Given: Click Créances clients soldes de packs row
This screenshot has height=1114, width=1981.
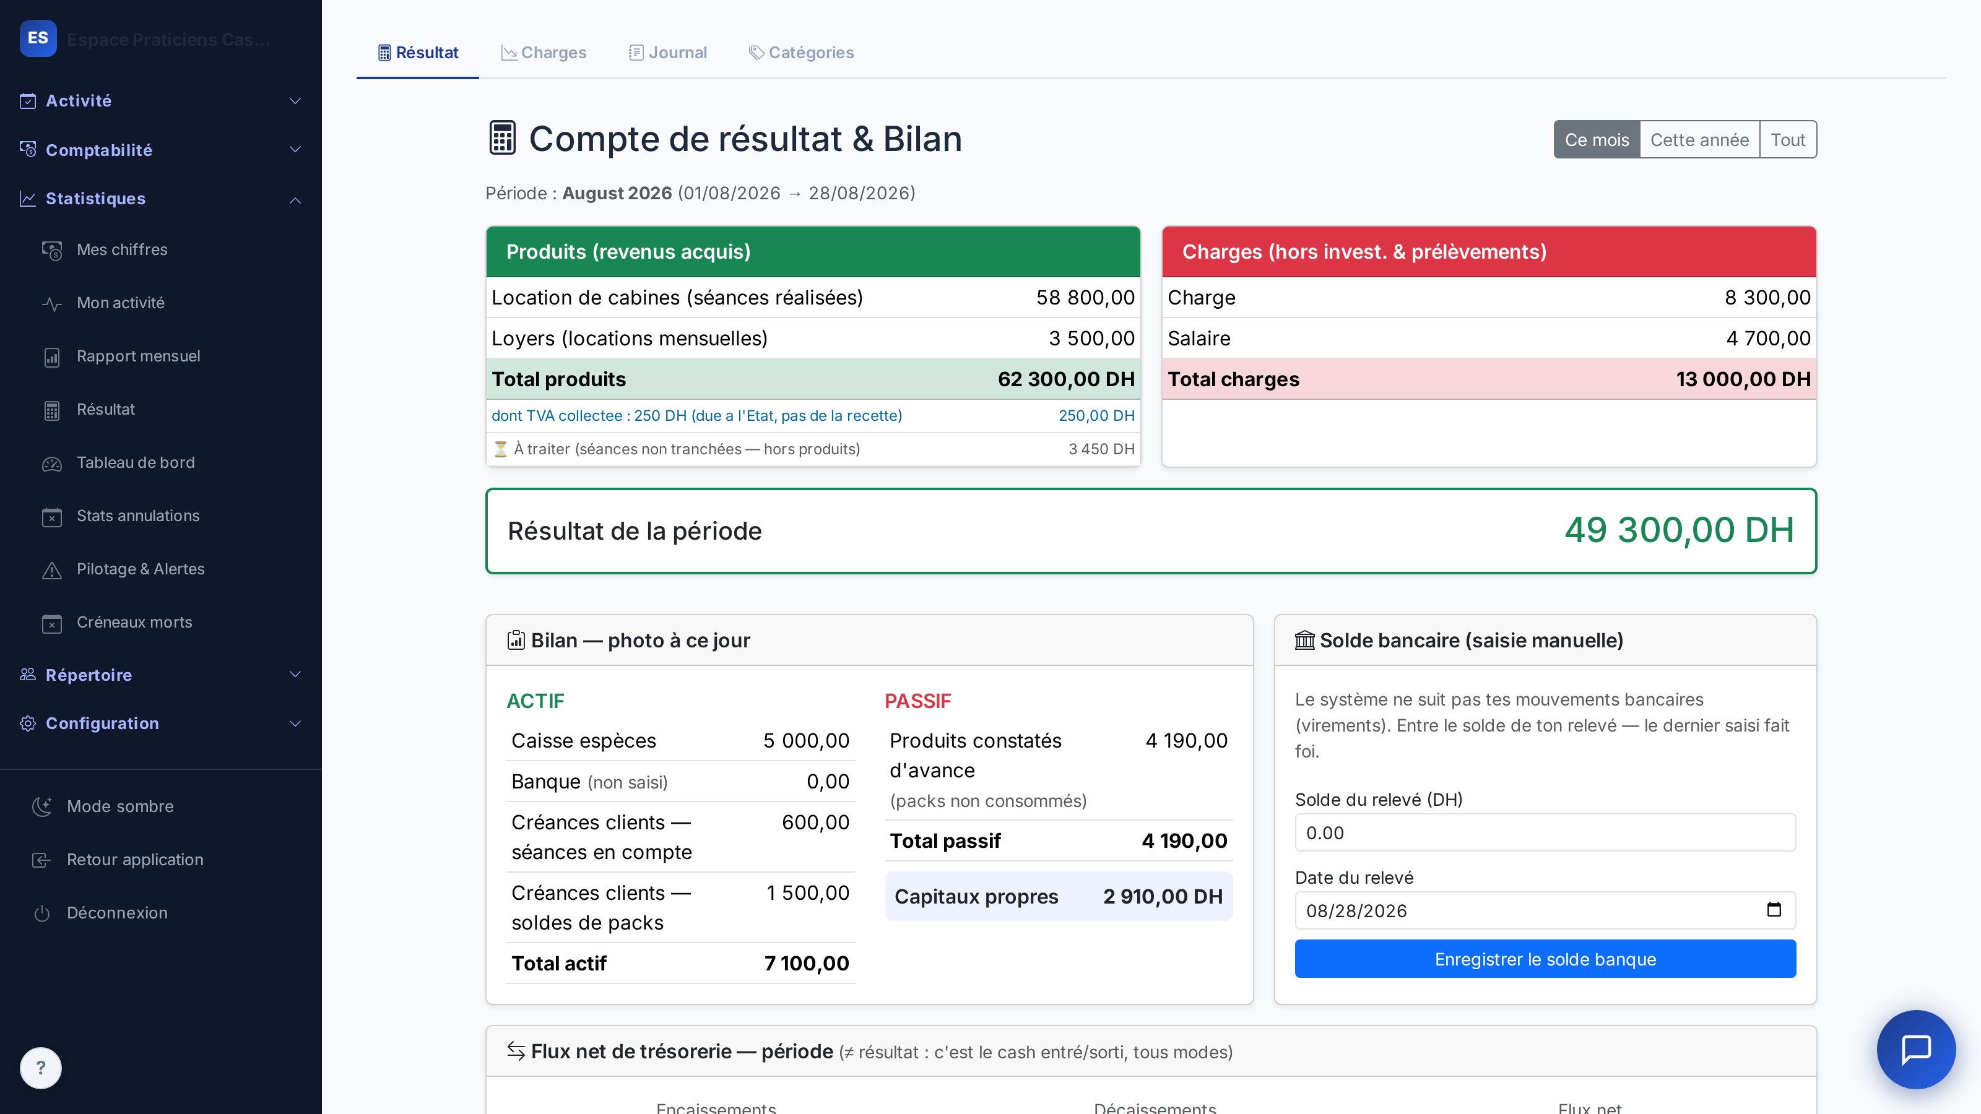Looking at the screenshot, I should (x=680, y=908).
